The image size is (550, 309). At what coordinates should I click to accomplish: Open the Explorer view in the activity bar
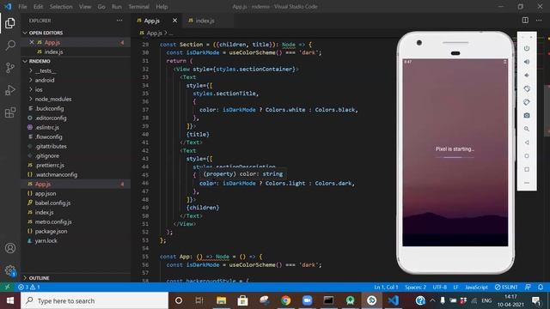pyautogui.click(x=10, y=23)
